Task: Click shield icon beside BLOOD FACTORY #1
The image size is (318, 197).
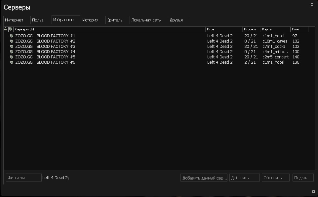Action: 12,36
